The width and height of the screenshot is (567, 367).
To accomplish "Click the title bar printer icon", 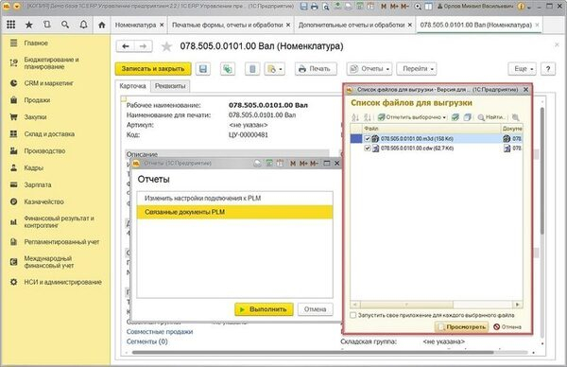I will pos(315,7).
